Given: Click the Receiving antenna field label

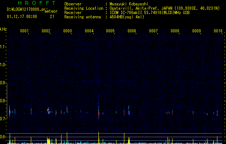Looking at the screenshot, I should tap(83, 17).
